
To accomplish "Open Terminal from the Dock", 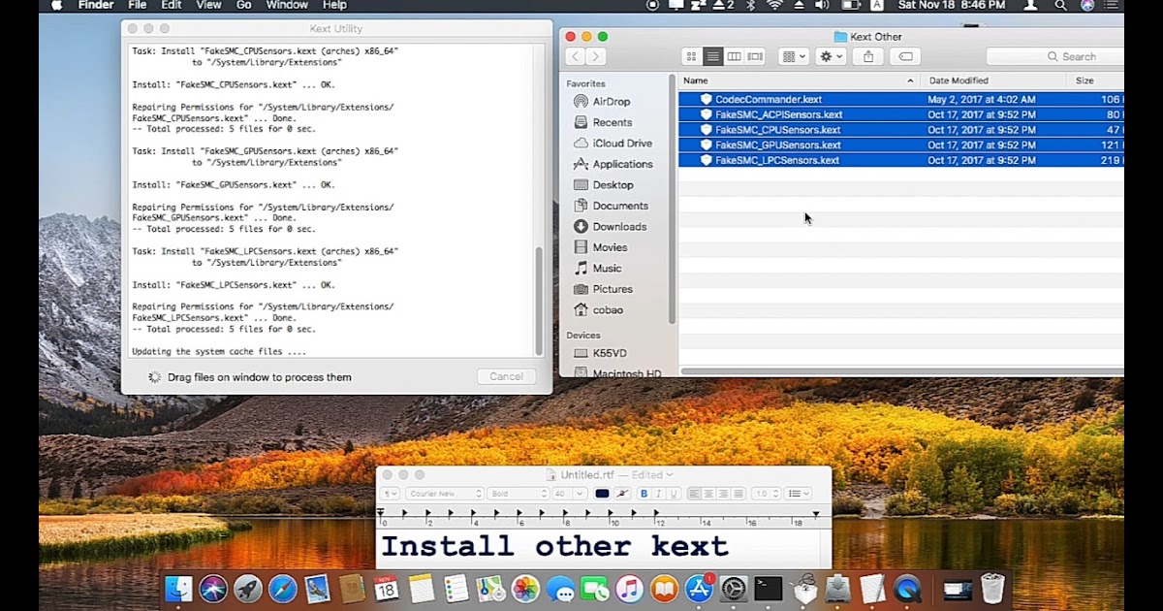I will point(769,588).
